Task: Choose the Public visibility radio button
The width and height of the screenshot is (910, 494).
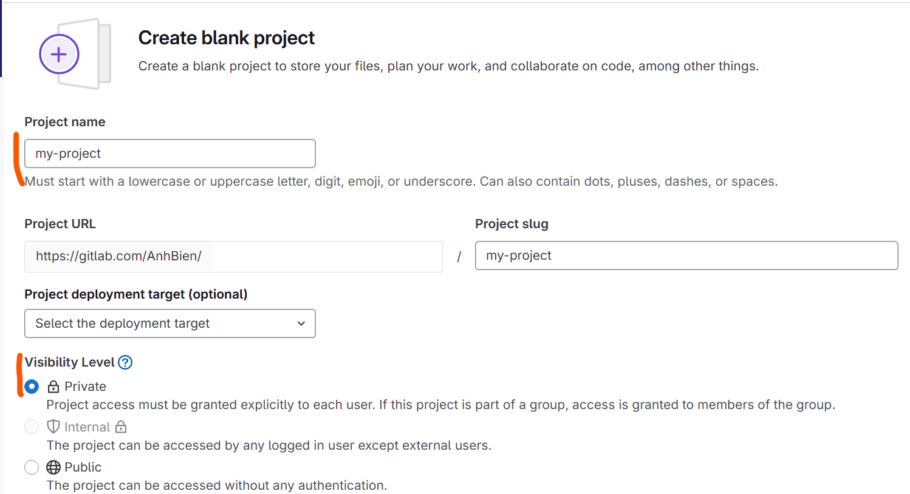Action: pos(32,467)
